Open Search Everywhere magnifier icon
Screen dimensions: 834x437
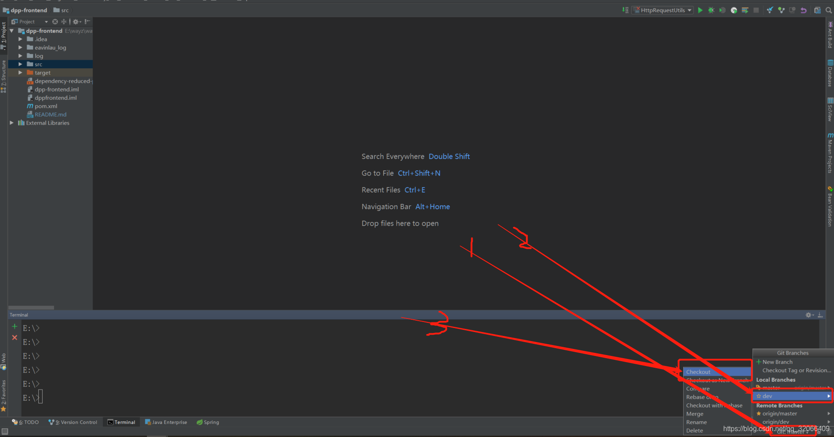click(x=829, y=10)
